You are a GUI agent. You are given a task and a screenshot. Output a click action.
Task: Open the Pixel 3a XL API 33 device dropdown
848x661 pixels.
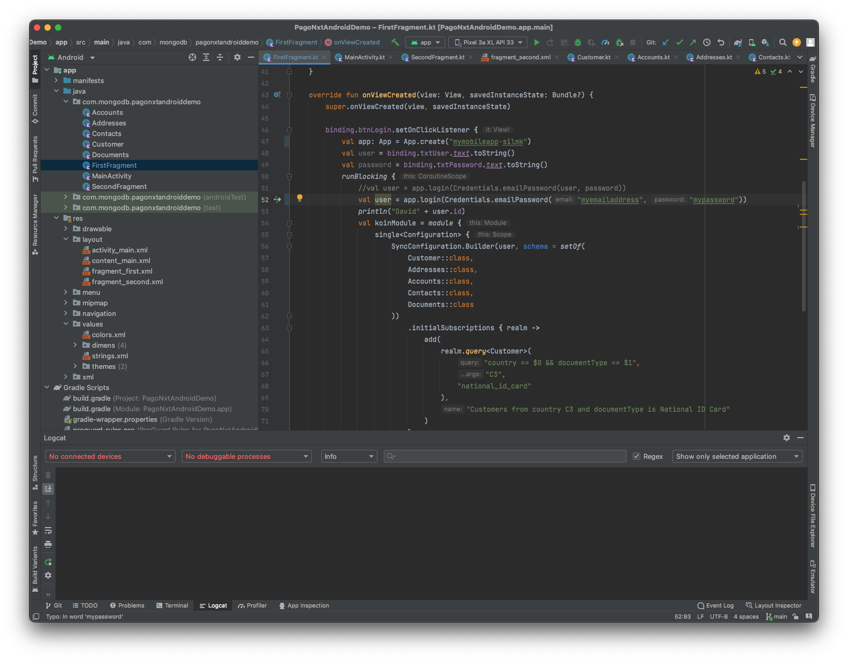487,42
